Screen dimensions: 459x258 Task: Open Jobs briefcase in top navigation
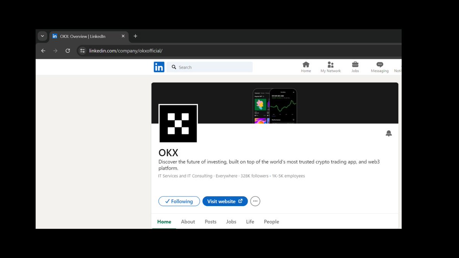pyautogui.click(x=355, y=67)
